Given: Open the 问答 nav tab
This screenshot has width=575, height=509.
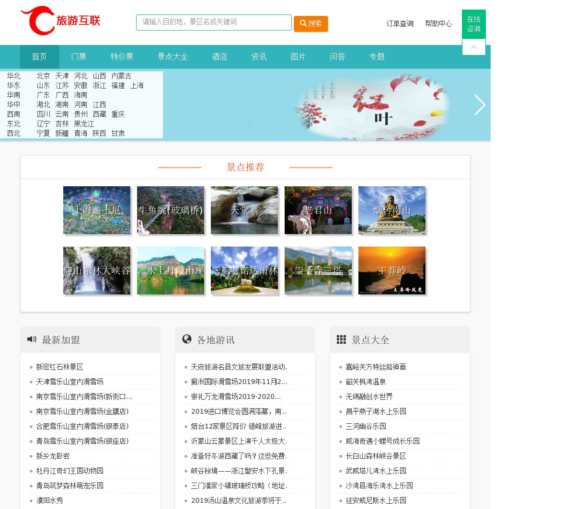Looking at the screenshot, I should 337,57.
